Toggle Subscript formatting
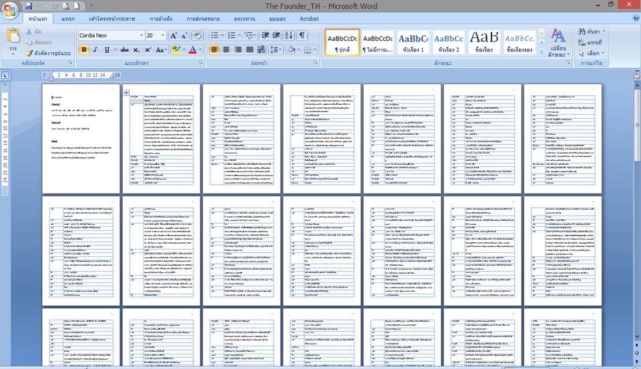 coord(136,50)
